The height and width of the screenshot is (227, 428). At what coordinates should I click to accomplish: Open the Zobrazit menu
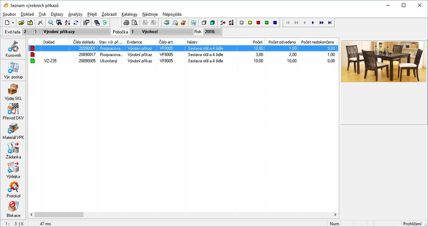[109, 14]
